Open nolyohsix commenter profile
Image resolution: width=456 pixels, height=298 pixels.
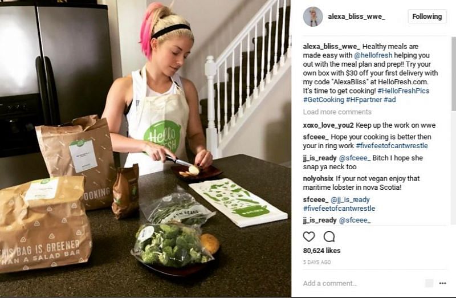pyautogui.click(x=318, y=178)
